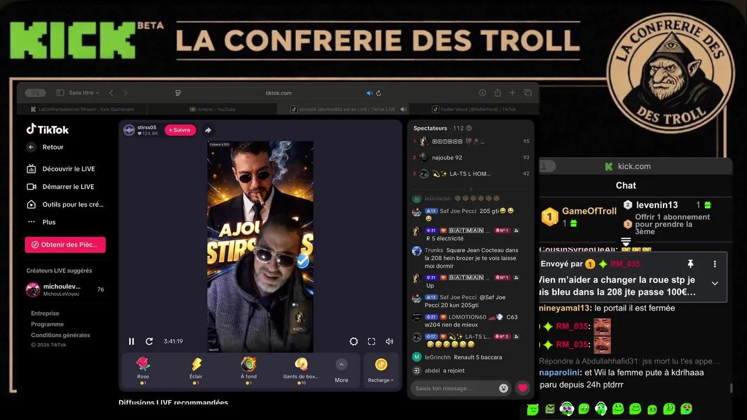Open the live player settings gear
This screenshot has height=420, width=747.
pyautogui.click(x=354, y=341)
